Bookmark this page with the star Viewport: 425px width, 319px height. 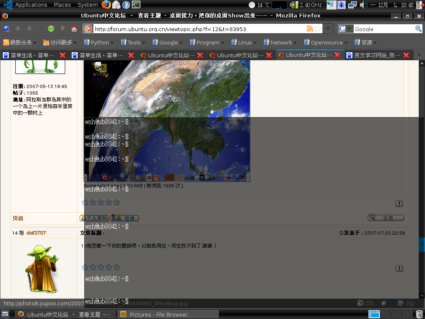[318, 29]
